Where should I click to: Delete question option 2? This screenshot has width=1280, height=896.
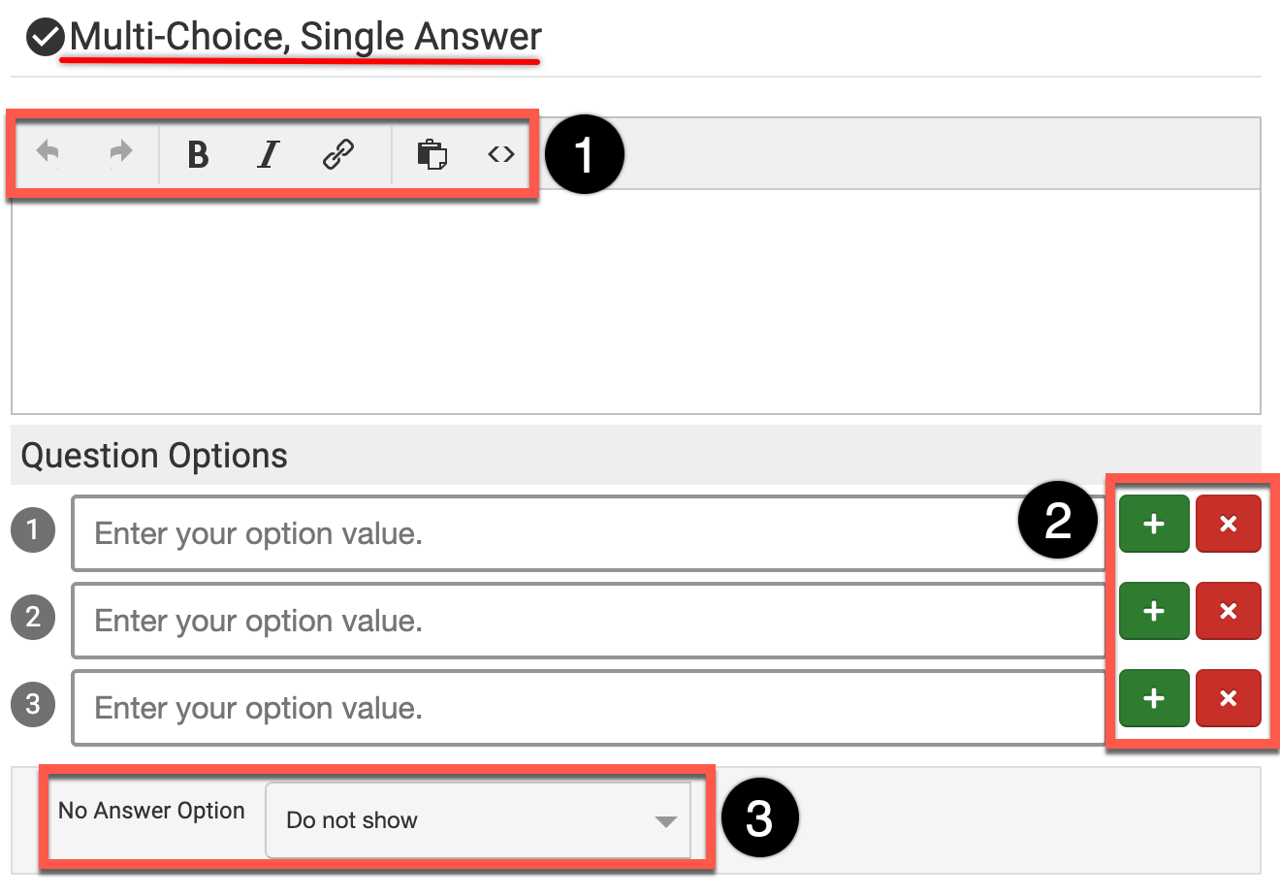pyautogui.click(x=1228, y=612)
